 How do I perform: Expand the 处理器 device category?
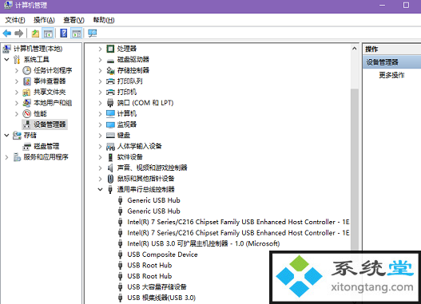pyautogui.click(x=100, y=49)
